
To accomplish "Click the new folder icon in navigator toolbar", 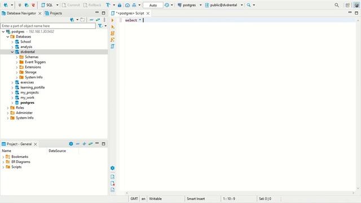I will [x=82, y=20].
